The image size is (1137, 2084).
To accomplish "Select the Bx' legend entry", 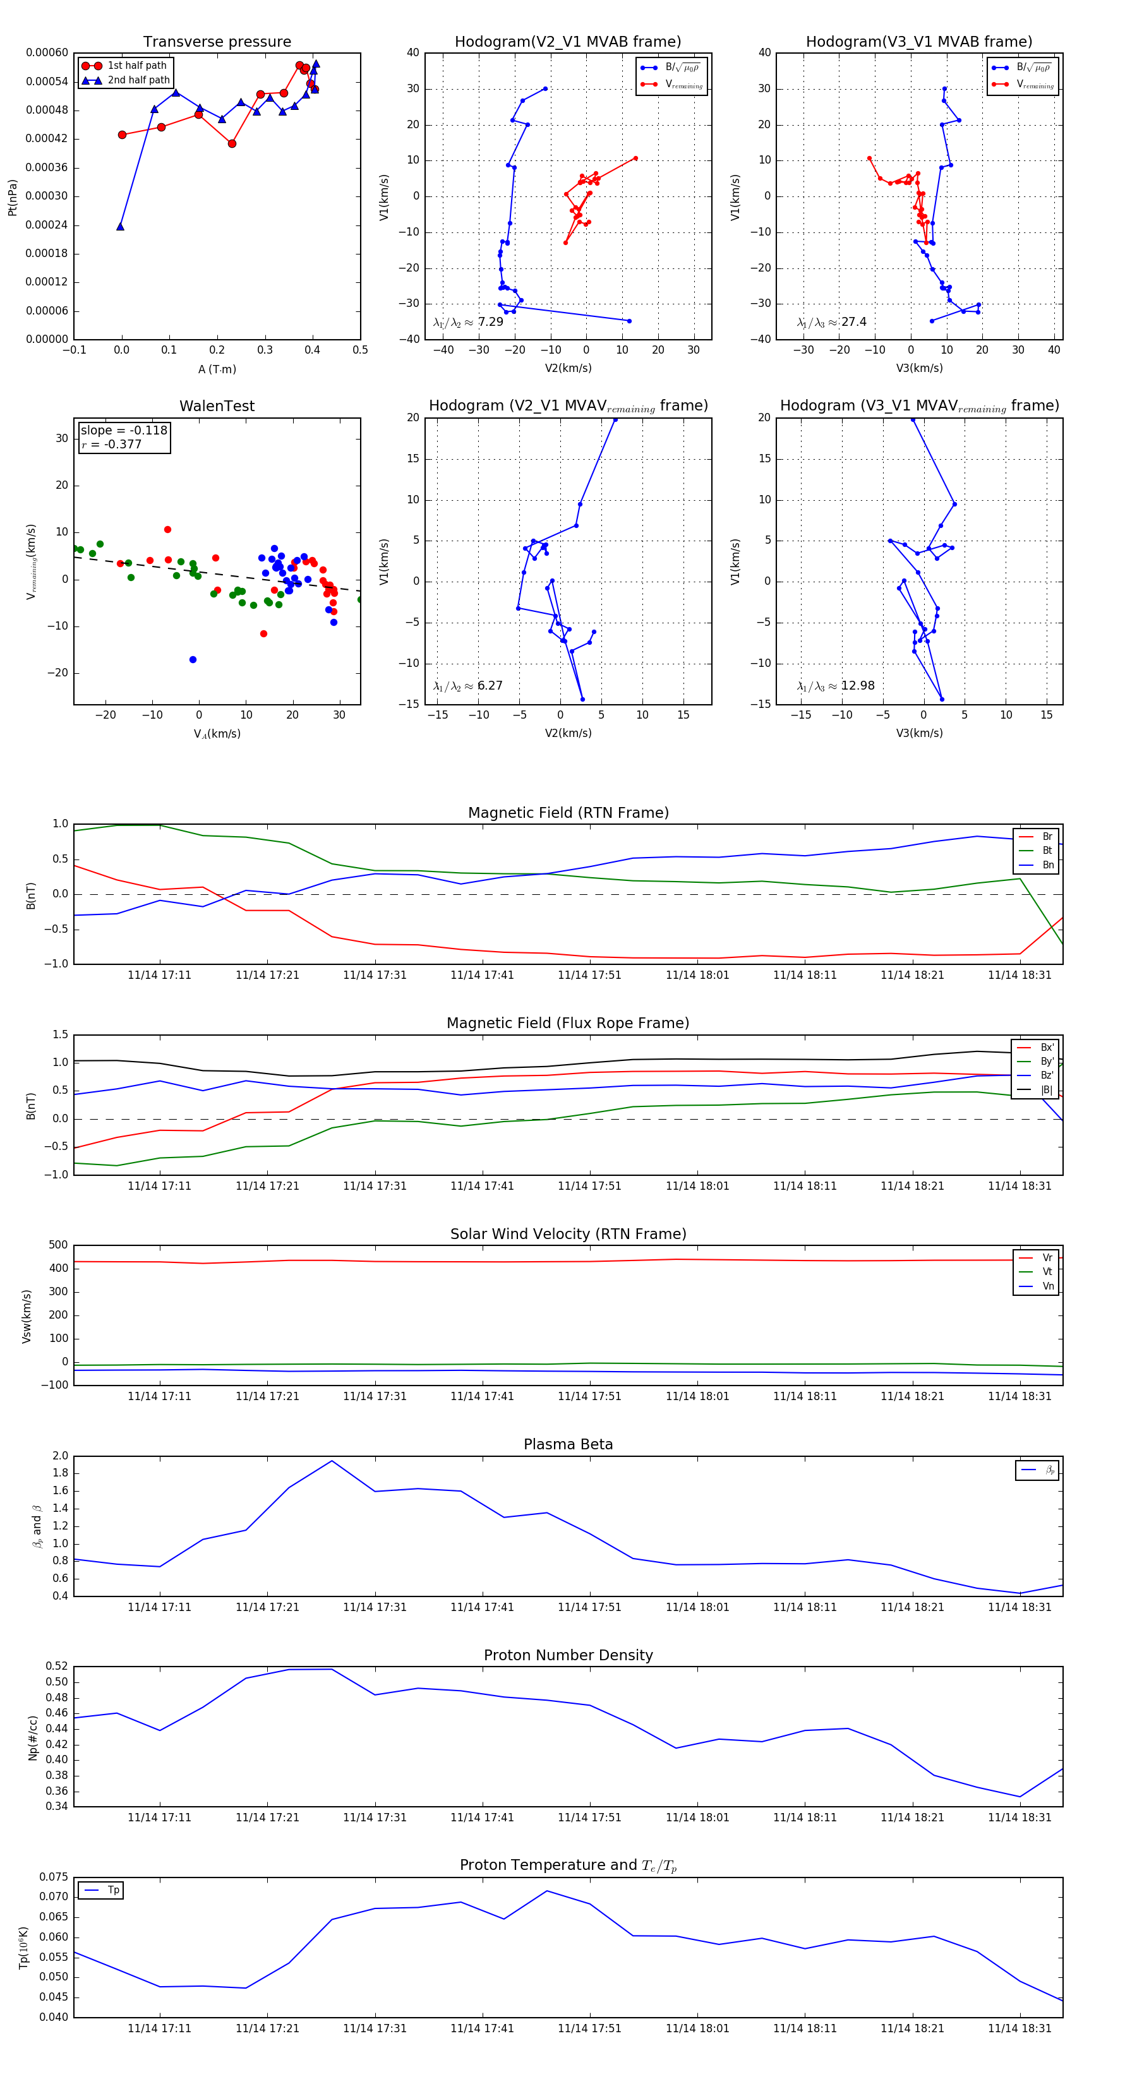I will pos(1035,1047).
